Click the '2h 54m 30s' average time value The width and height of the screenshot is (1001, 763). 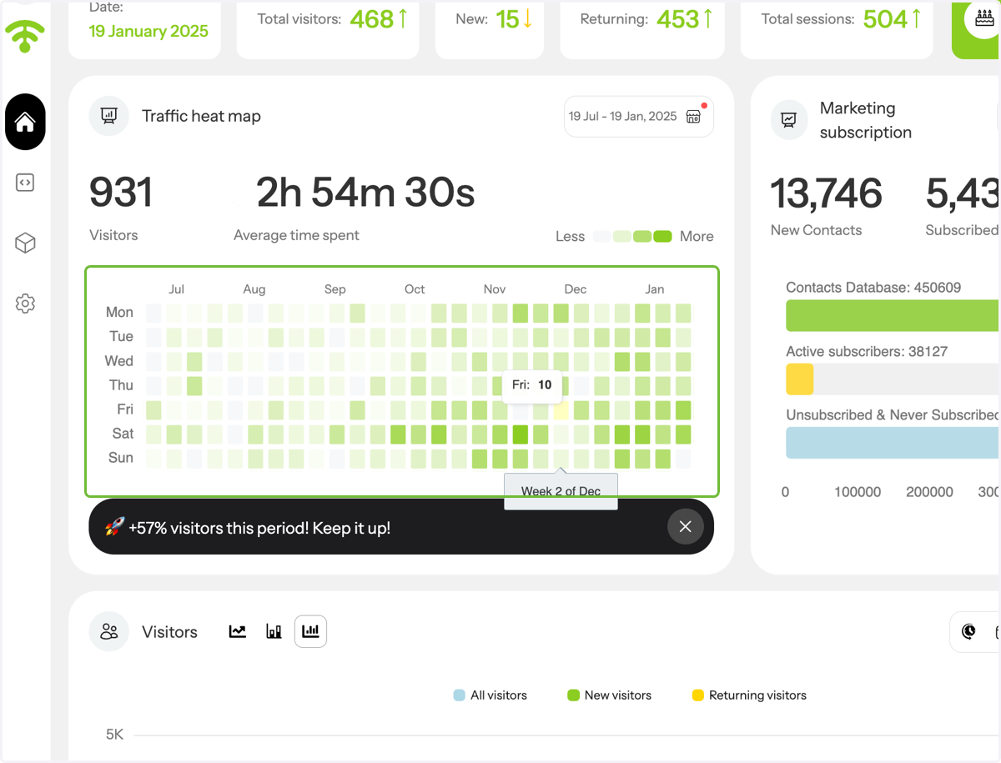(x=365, y=193)
